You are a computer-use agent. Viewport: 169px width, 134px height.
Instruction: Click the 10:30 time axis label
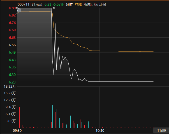point(100,131)
